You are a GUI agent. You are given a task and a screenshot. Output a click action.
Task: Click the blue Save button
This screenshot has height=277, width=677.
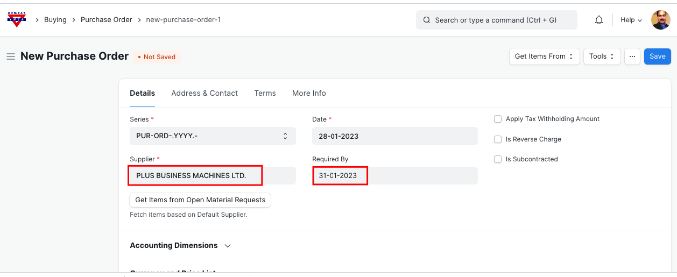[x=657, y=56]
